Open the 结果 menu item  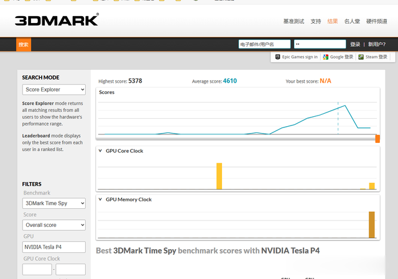click(x=333, y=21)
